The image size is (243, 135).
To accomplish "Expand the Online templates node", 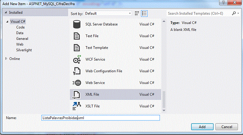I will [x=6, y=59].
